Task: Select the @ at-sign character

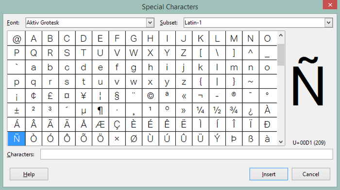Action: (17, 38)
